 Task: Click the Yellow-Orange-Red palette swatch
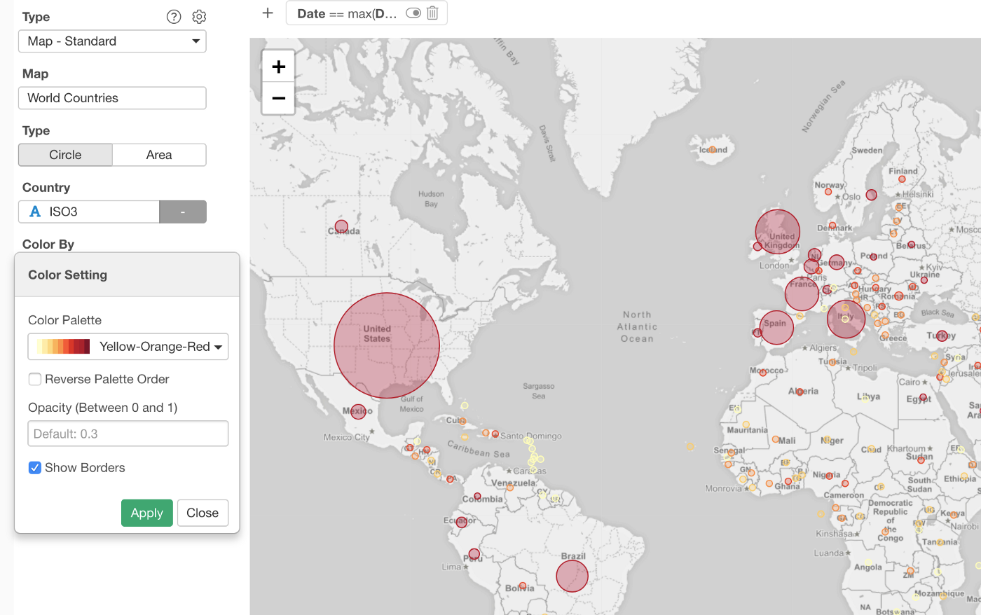pyautogui.click(x=64, y=347)
